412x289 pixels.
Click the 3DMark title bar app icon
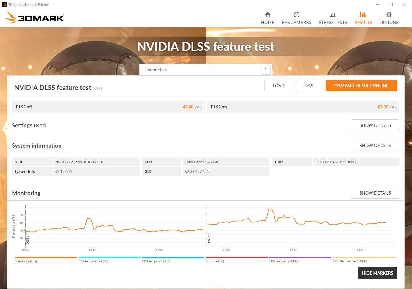[x=4, y=4]
